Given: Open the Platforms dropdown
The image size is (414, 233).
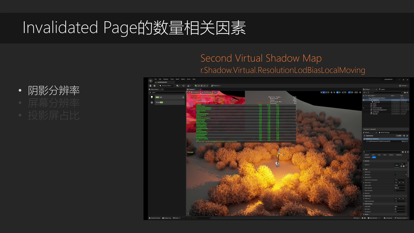Looking at the screenshot, I should click(x=216, y=86).
